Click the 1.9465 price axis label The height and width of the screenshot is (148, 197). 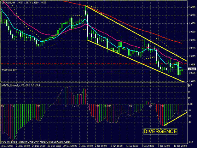click(192, 81)
